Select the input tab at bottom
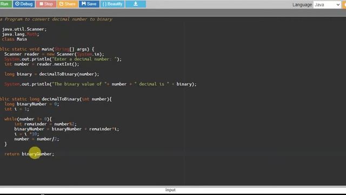The width and height of the screenshot is (346, 195). (170, 190)
